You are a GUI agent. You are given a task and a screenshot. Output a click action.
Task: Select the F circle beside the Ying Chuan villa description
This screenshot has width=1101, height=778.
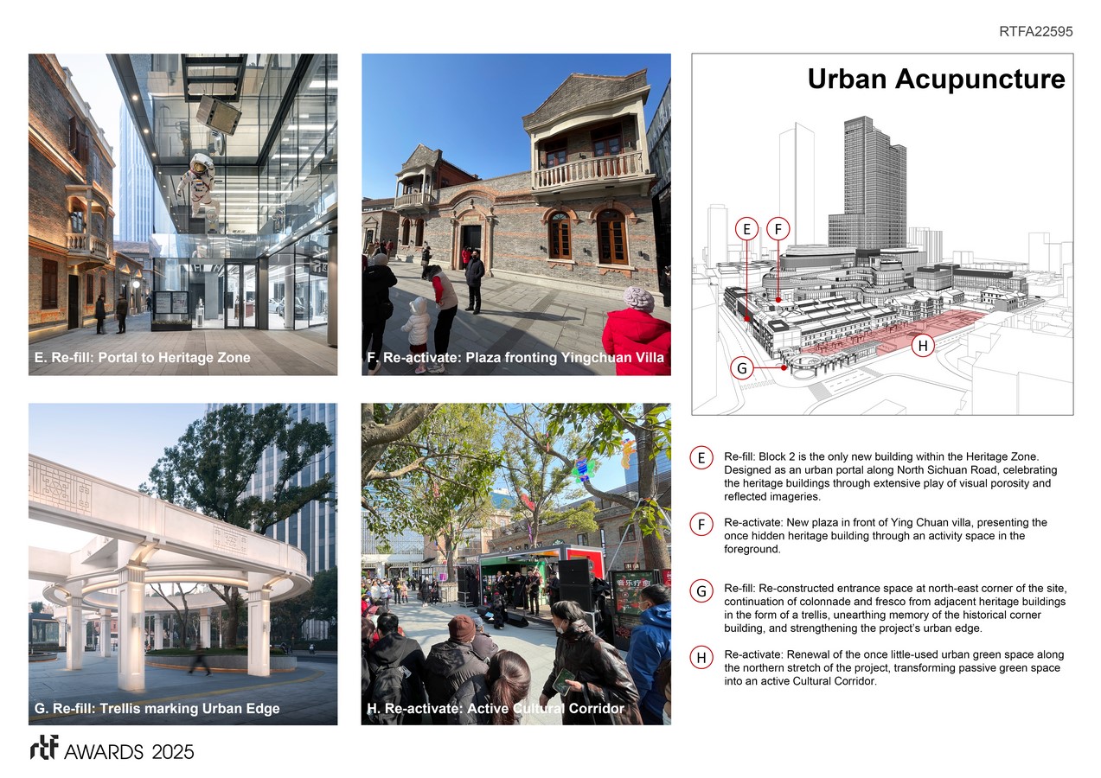[701, 525]
